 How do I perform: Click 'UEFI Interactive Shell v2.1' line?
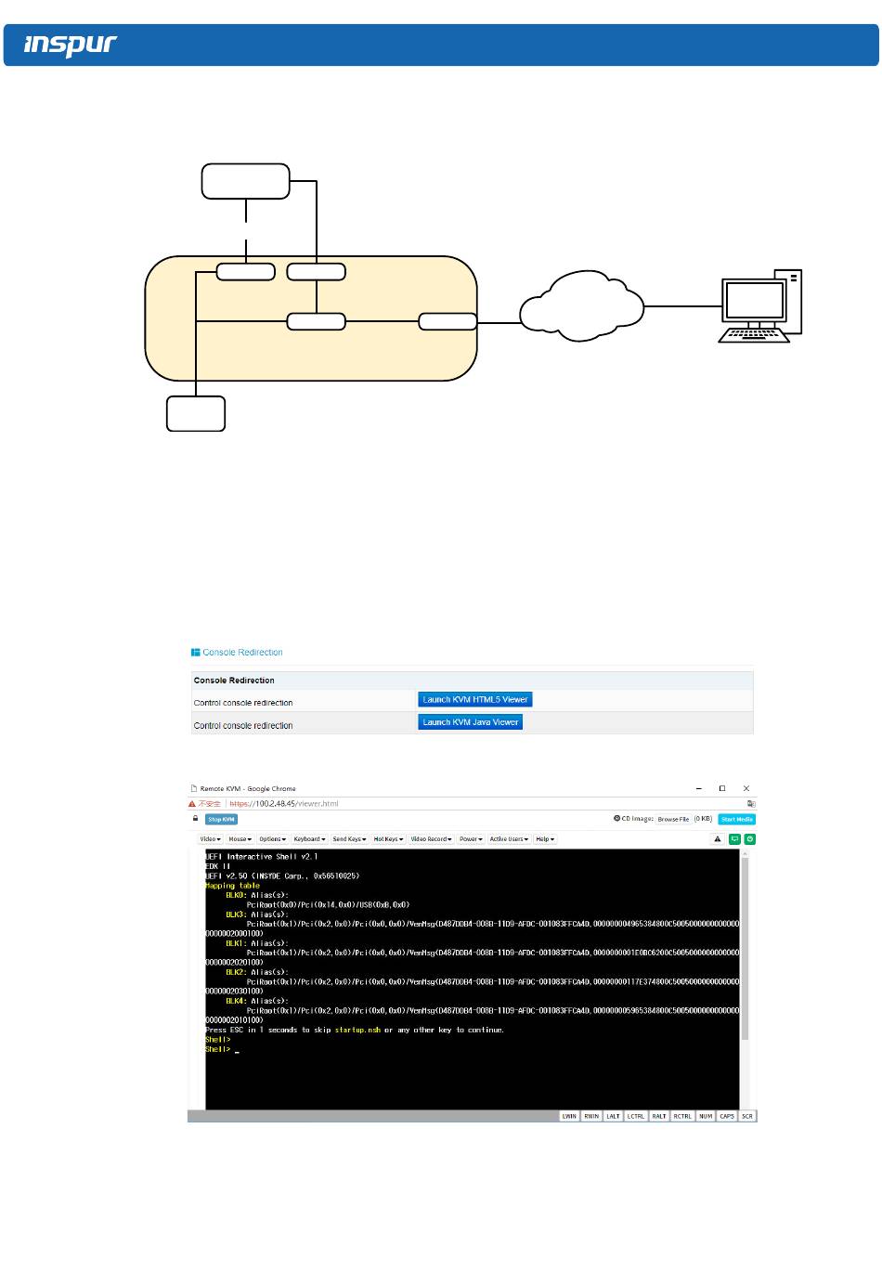click(x=262, y=857)
